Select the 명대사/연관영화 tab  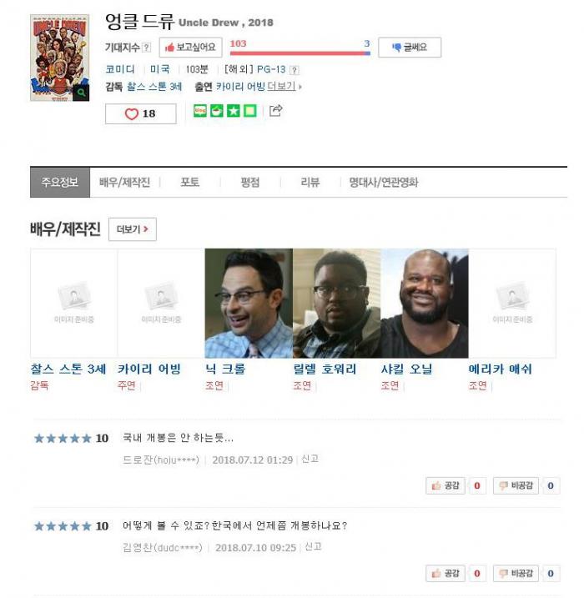tap(384, 183)
